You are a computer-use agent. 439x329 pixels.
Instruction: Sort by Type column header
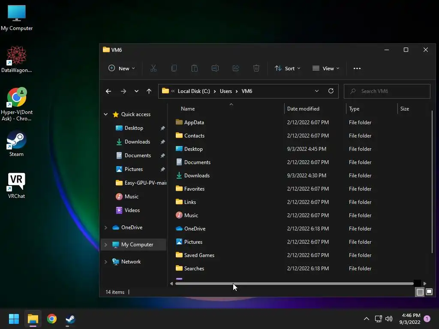point(354,108)
